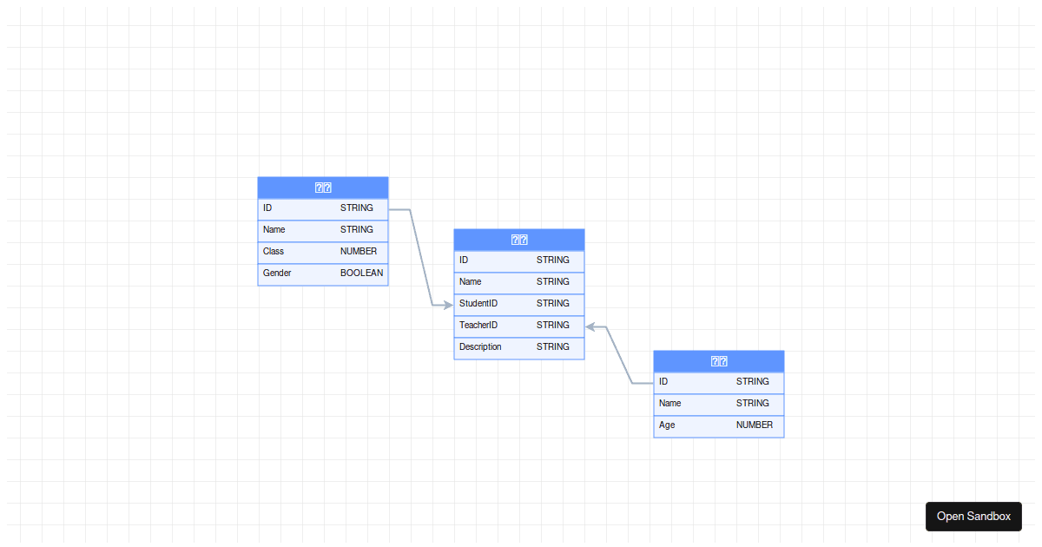Select the NUMBER type beside Age

click(x=755, y=425)
